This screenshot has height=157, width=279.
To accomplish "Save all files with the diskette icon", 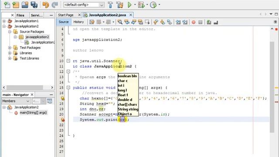I will 34,5.
